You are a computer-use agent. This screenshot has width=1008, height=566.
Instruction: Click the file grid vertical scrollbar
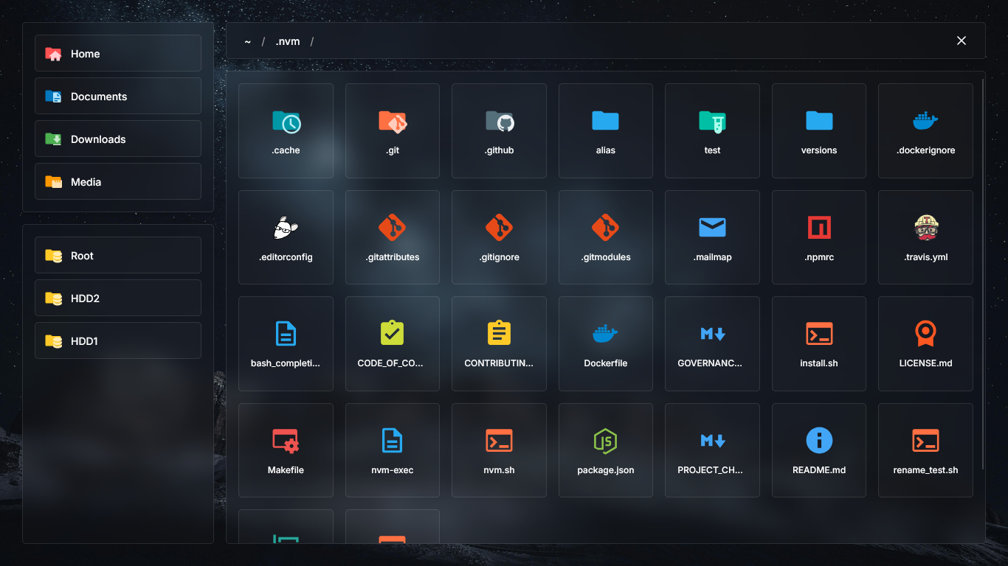click(x=983, y=274)
